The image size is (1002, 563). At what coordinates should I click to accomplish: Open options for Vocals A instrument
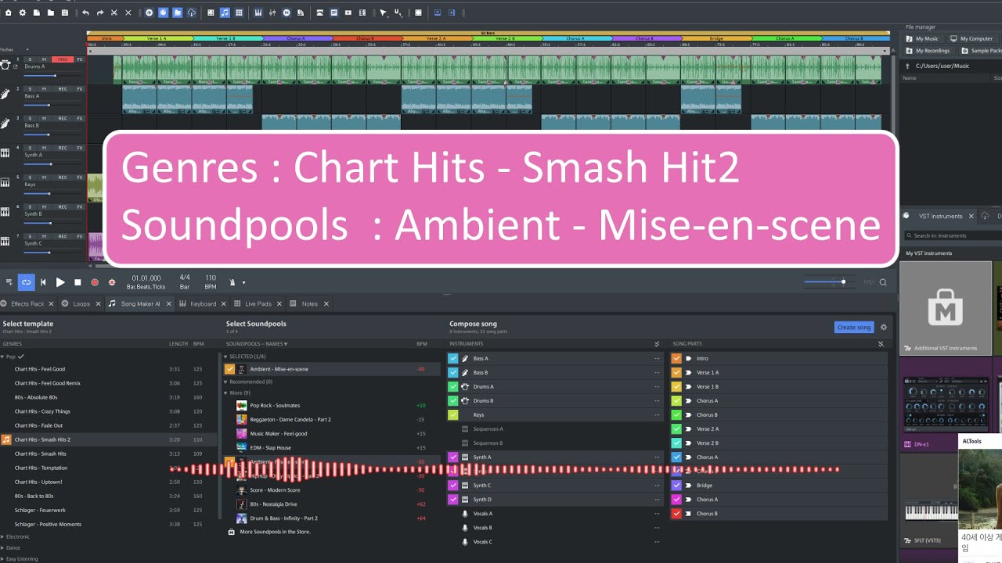[658, 513]
